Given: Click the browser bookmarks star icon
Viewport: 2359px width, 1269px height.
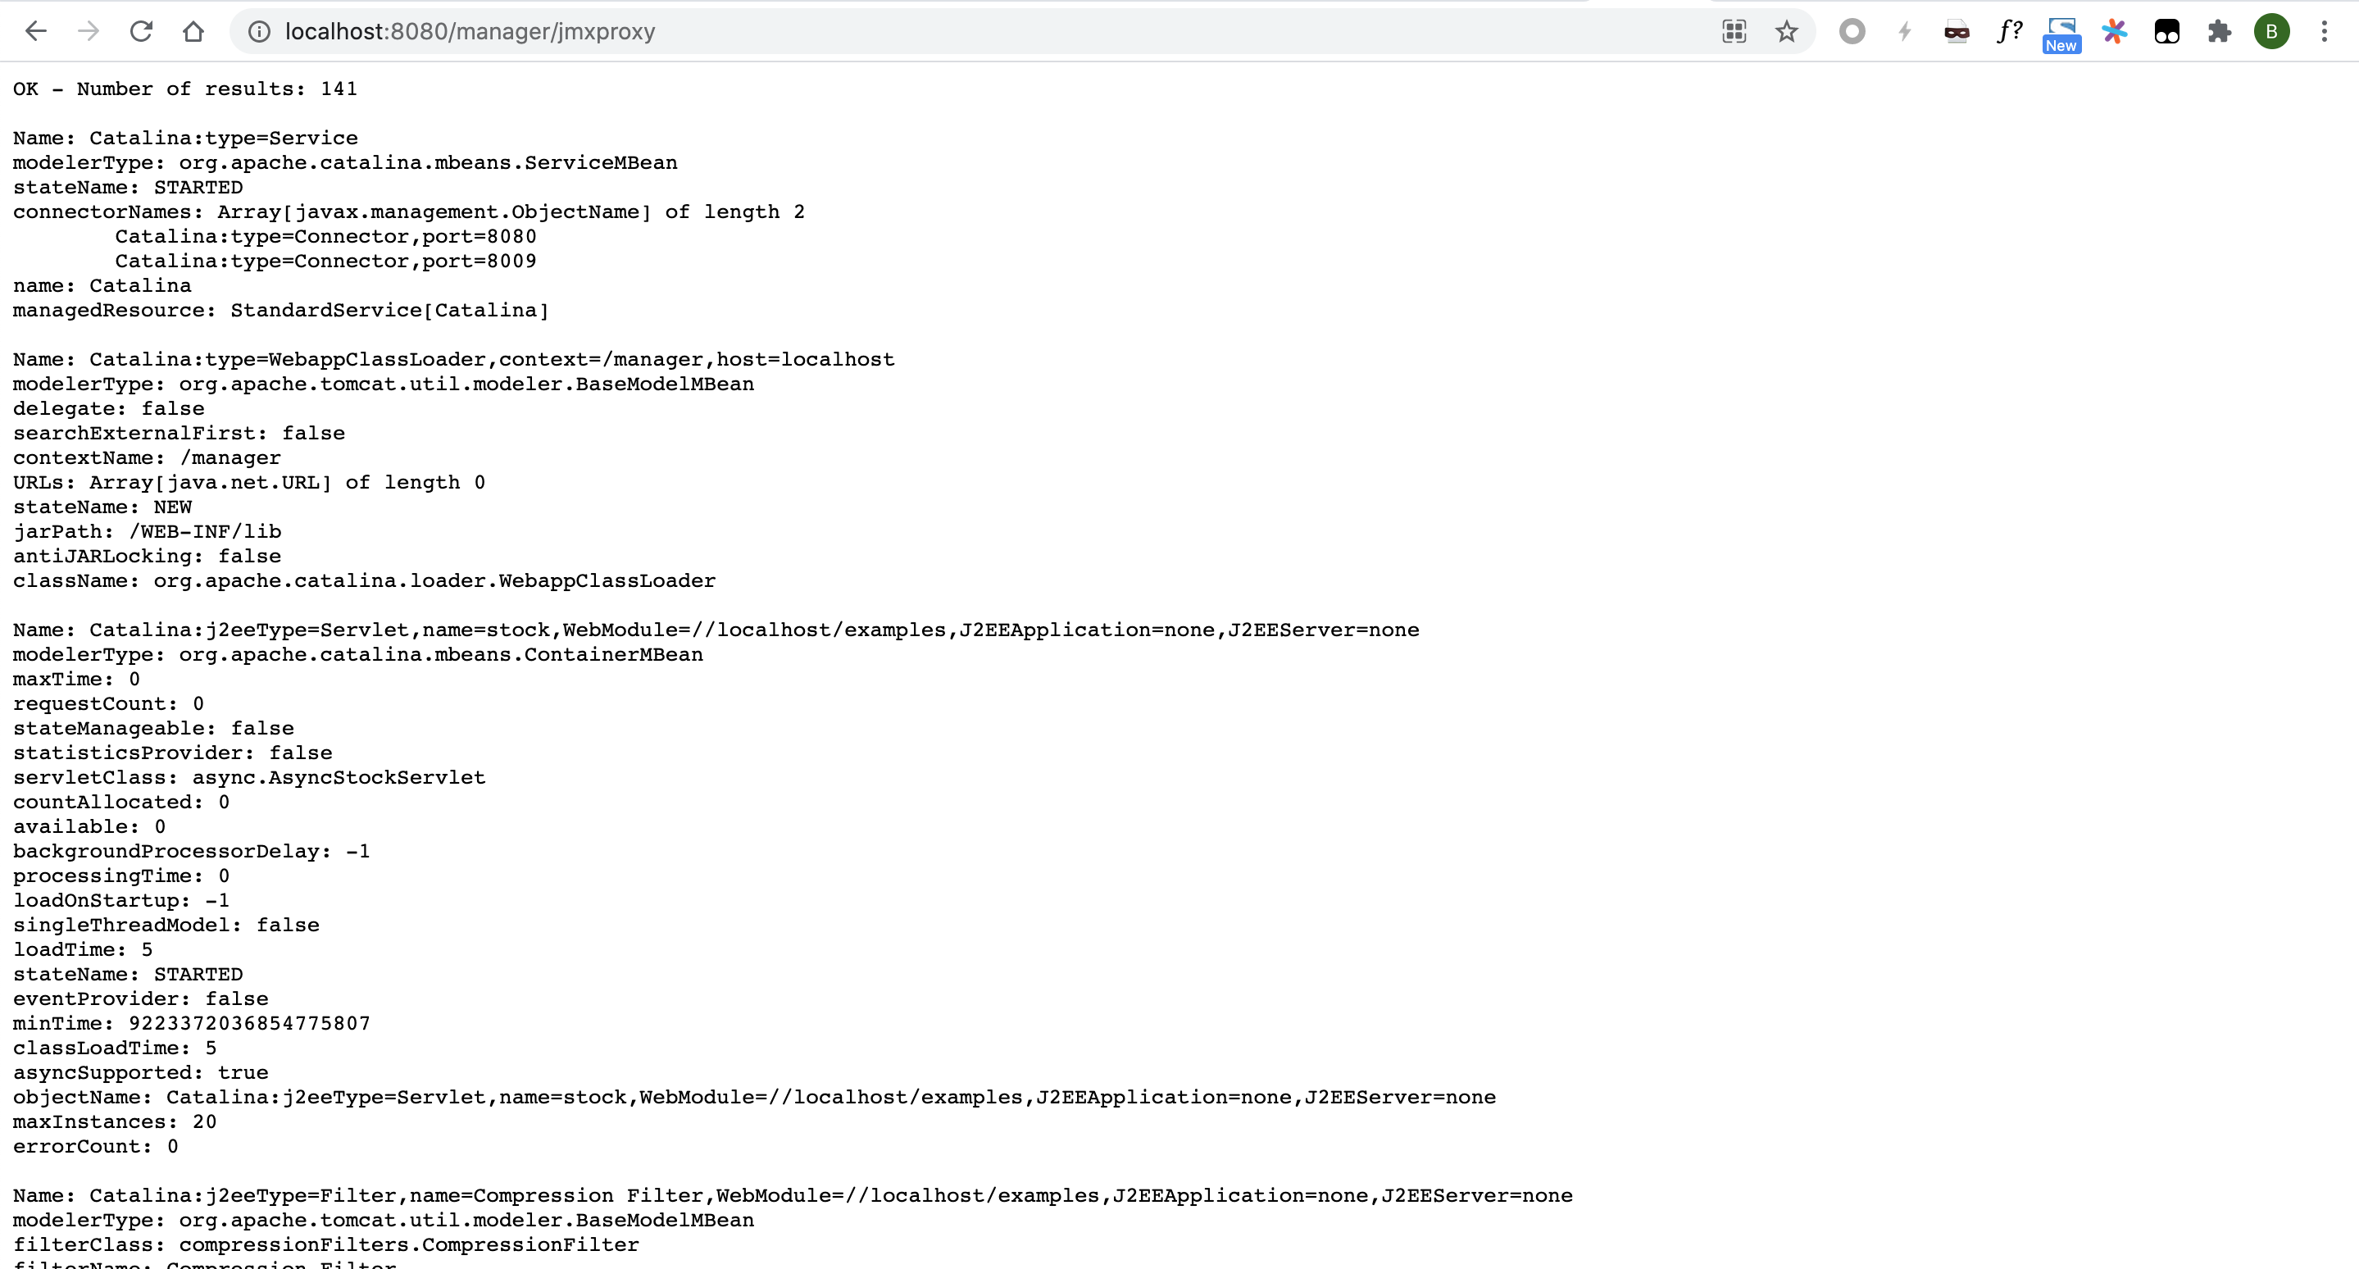Looking at the screenshot, I should coord(1786,31).
